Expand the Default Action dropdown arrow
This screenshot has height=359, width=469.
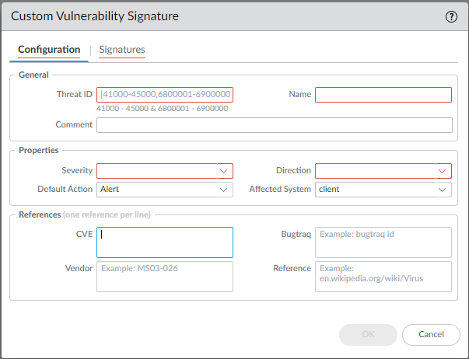224,190
